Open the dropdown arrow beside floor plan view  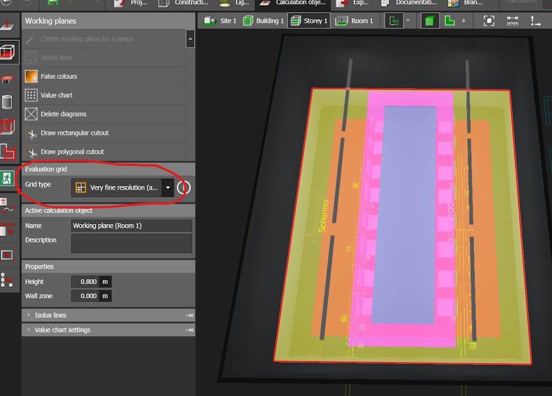pyautogui.click(x=408, y=21)
